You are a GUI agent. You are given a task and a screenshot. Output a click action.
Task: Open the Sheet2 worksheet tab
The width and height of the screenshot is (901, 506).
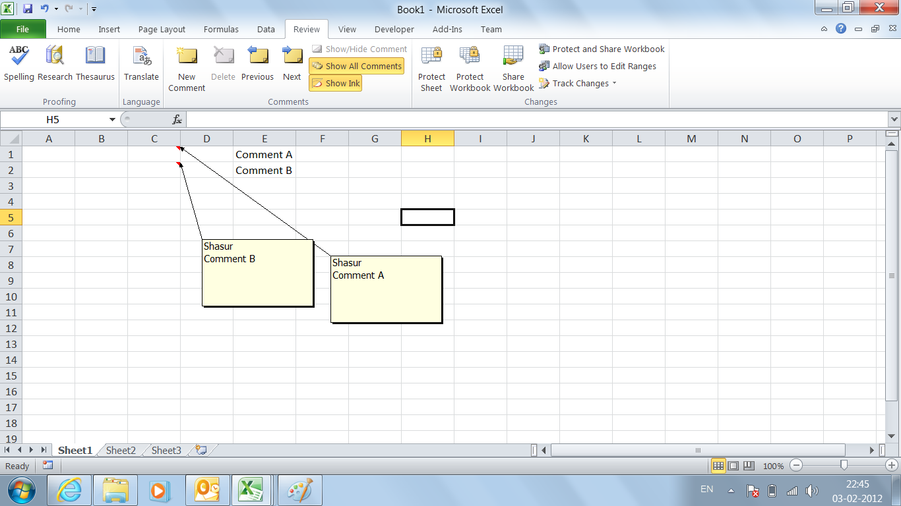(x=120, y=450)
